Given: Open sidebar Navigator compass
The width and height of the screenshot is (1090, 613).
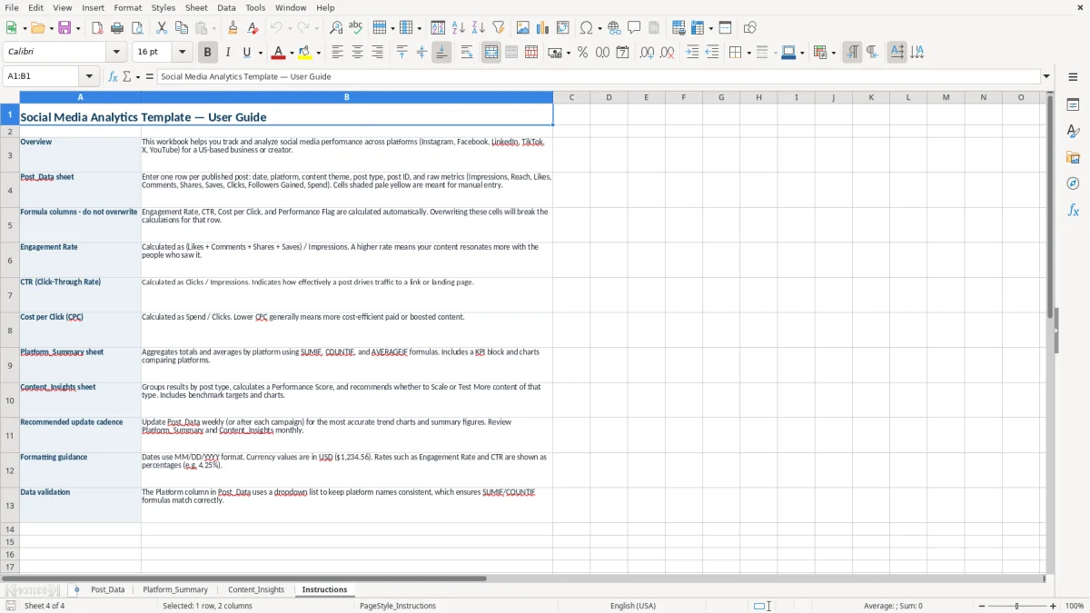Looking at the screenshot, I should point(1073,184).
